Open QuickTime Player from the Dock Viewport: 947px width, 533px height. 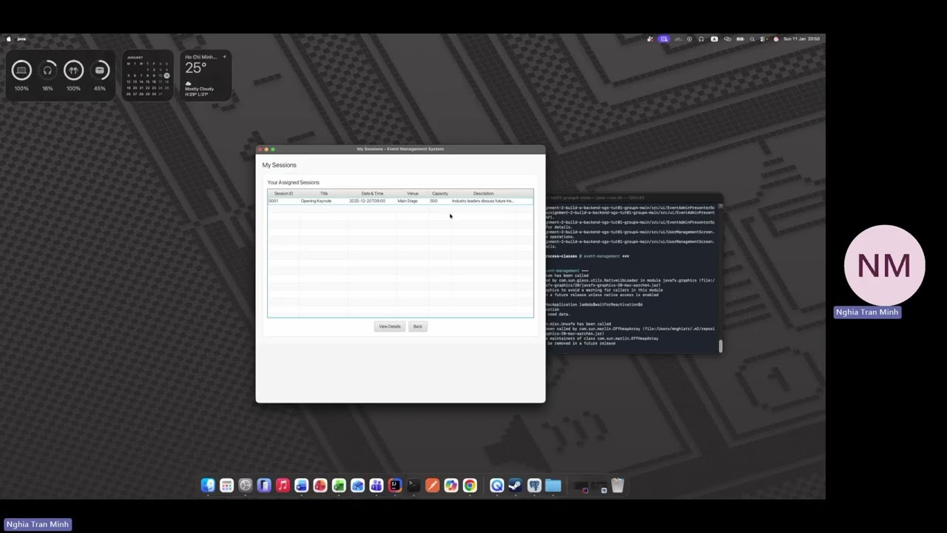(497, 486)
